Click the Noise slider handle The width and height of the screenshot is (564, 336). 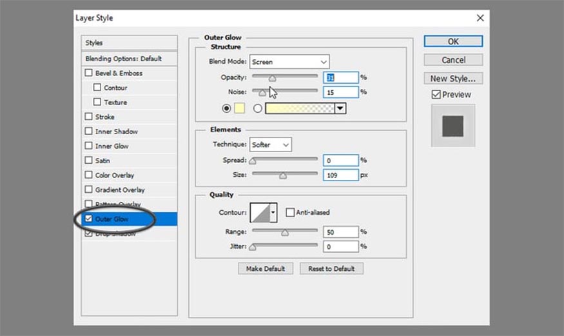(x=262, y=93)
